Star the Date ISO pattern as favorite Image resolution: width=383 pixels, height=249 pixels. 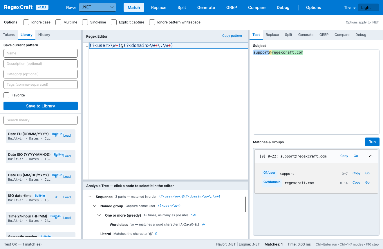click(56, 156)
